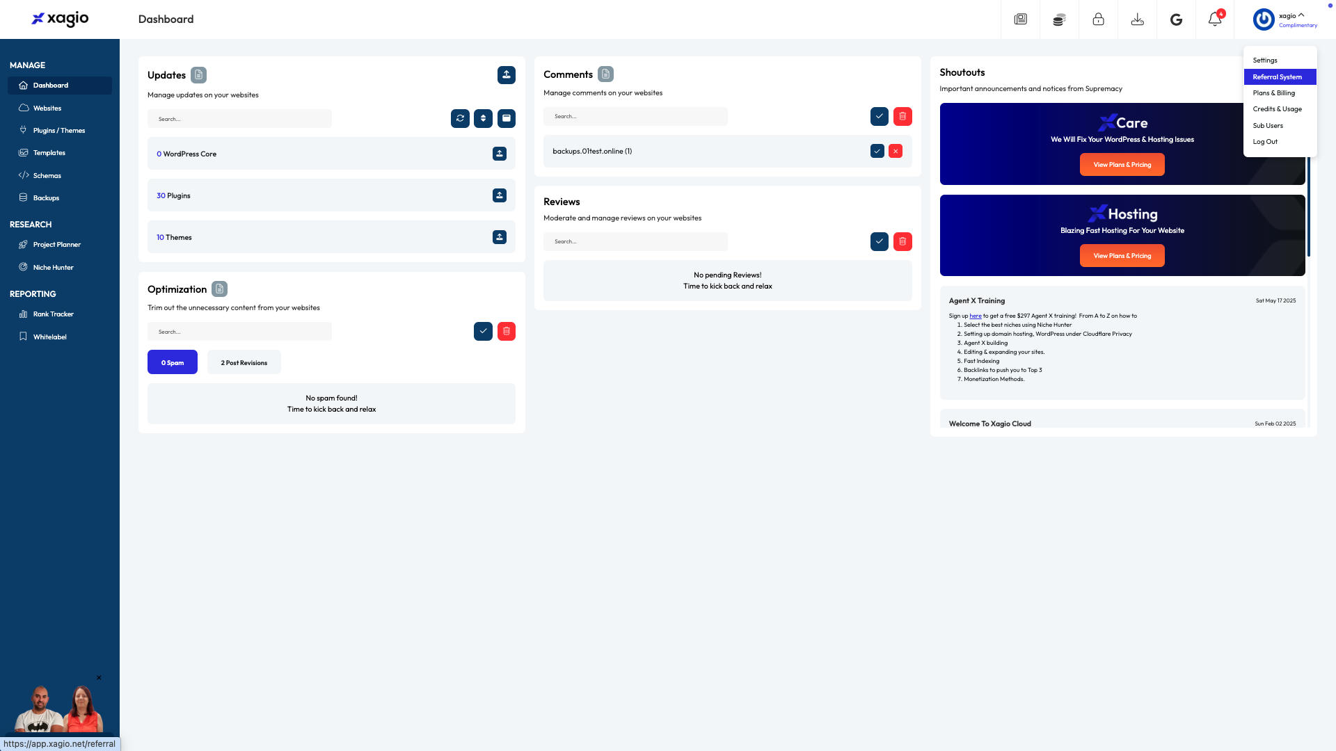Screen dimensions: 1336x751
Task: Click the Shoutouts panel scrollbar
Action: [1308, 207]
